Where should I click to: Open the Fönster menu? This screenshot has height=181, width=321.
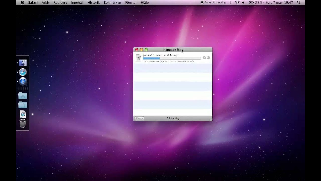[131, 2]
